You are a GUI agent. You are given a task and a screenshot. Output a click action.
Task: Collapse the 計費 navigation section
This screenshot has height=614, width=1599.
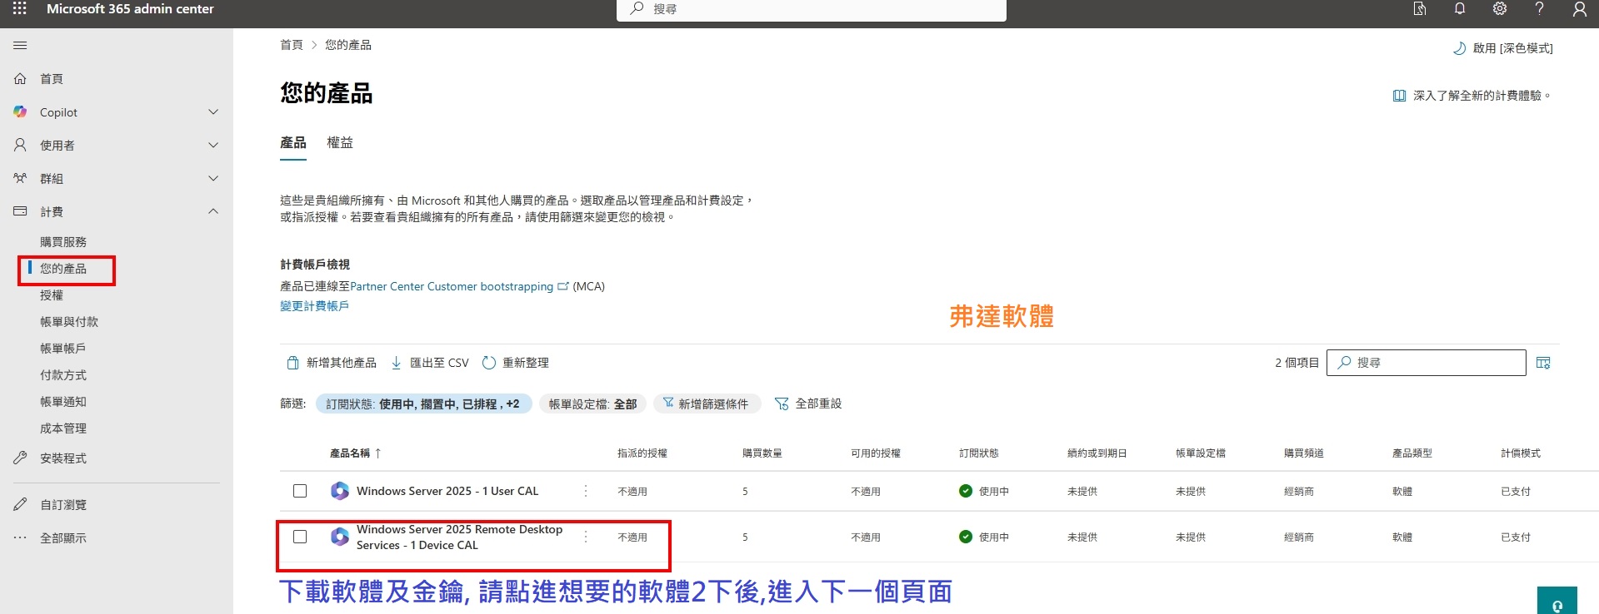click(x=213, y=211)
